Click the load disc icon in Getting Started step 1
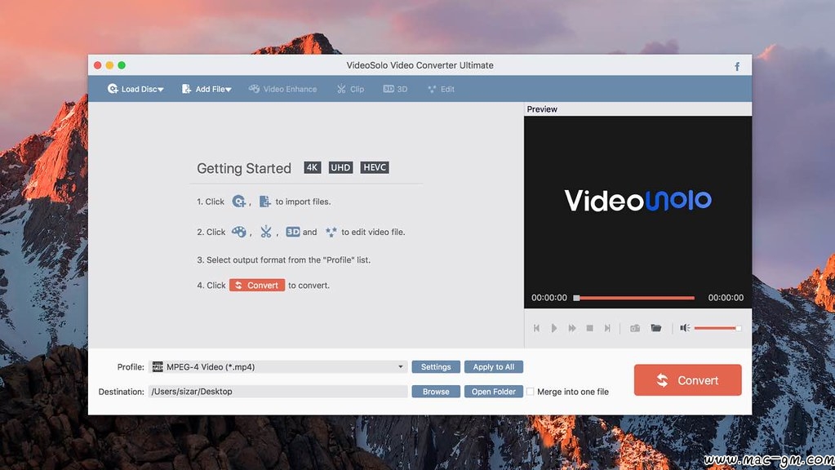This screenshot has width=835, height=470. (238, 202)
